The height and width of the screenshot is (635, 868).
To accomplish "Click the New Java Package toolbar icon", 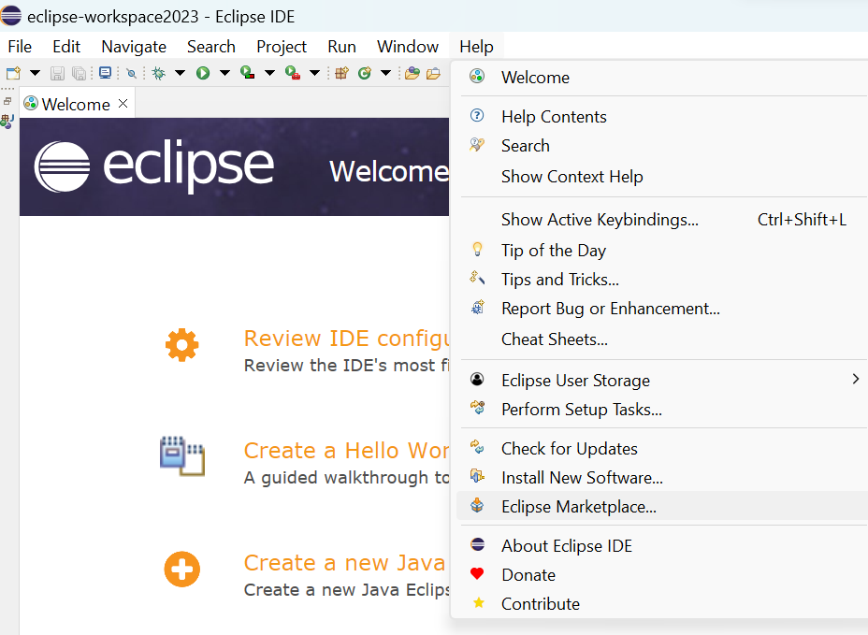I will pyautogui.click(x=341, y=73).
